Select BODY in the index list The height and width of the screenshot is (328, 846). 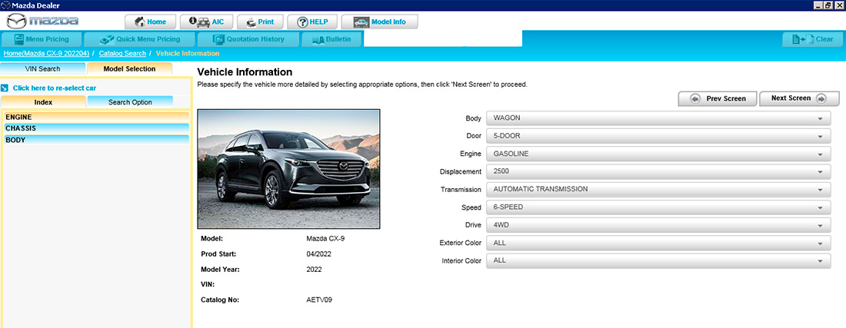coord(97,140)
